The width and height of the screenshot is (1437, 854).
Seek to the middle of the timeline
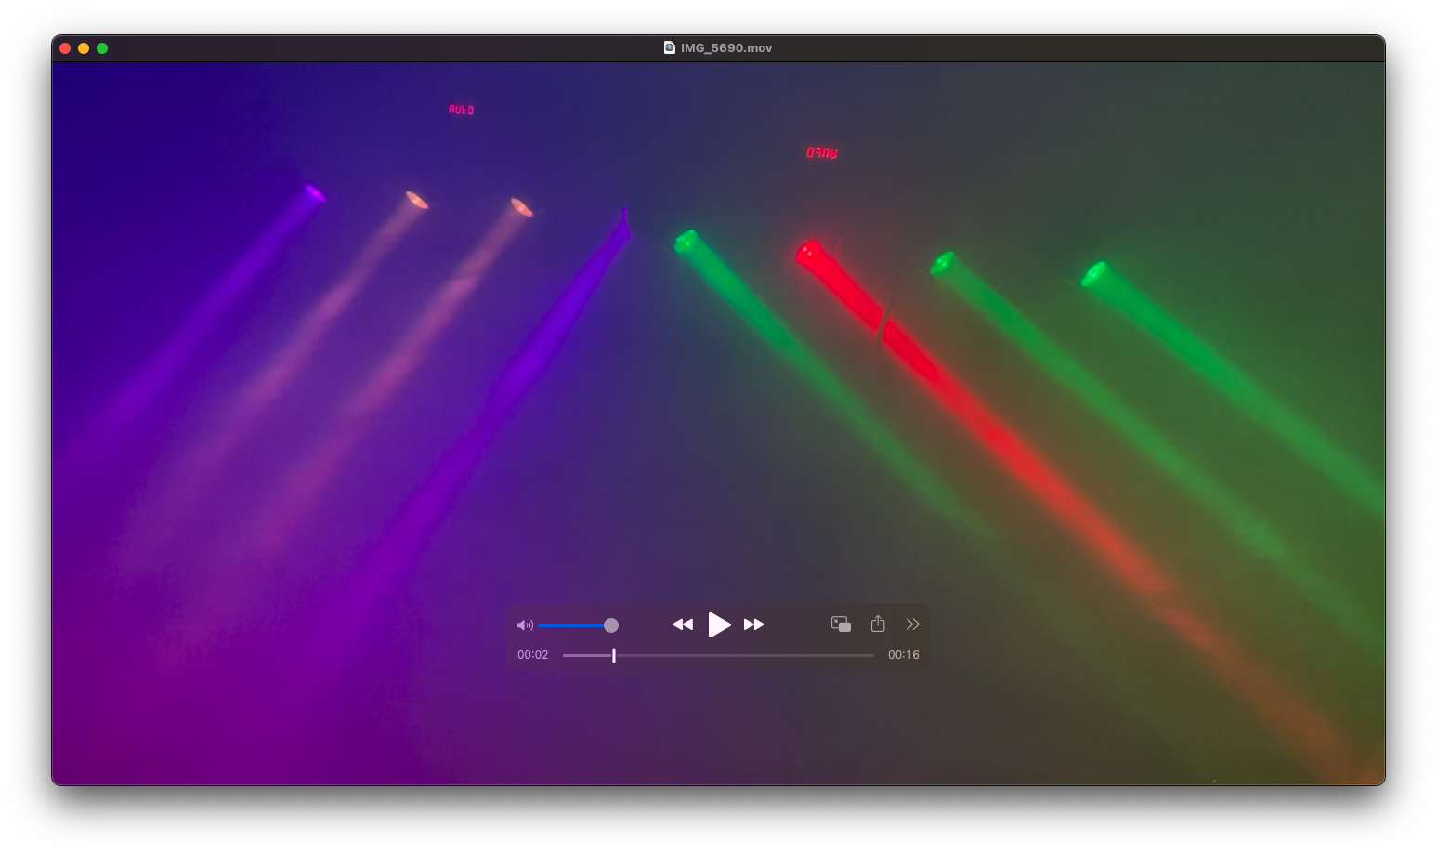click(x=718, y=655)
